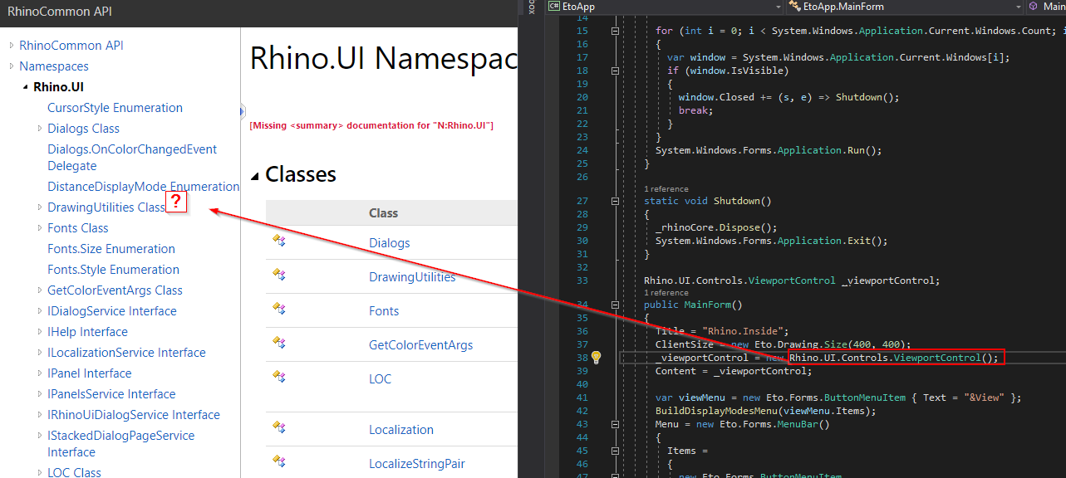Screen dimensions: 1066x478
Task: Open IRhinoUiDialogService Interface in sidebar
Action: click(134, 415)
